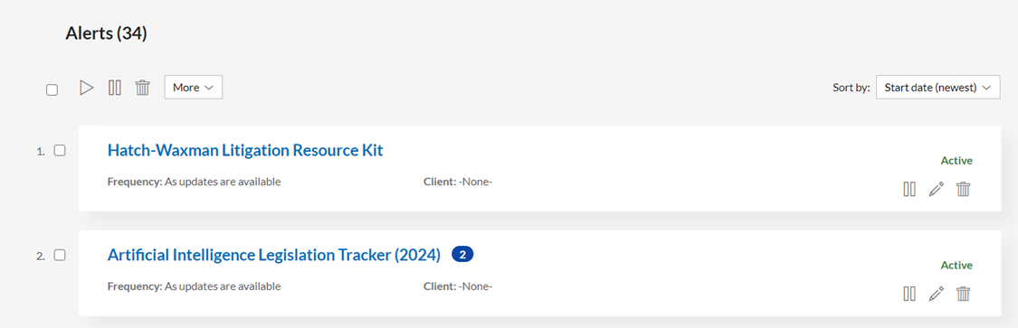
Task: Pause the Artificial Intelligence Legislation Tracker alert
Action: (x=909, y=294)
